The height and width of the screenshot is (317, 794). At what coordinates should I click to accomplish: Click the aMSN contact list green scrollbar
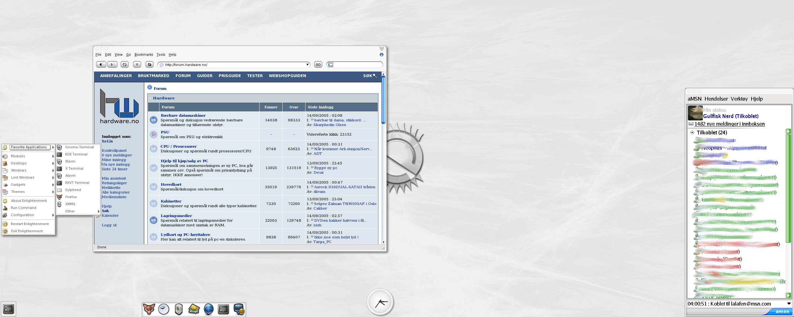click(788, 188)
